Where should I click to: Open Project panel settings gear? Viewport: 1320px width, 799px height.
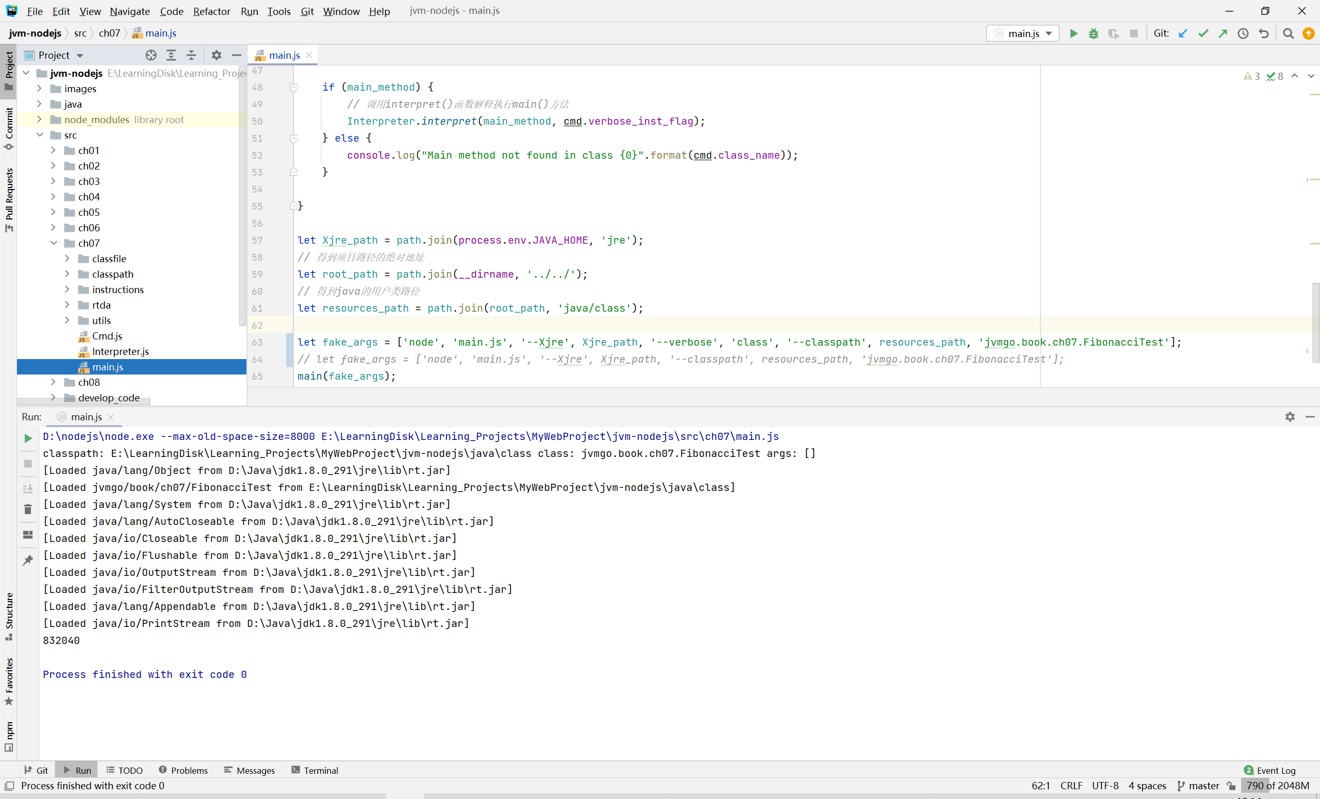[x=217, y=55]
